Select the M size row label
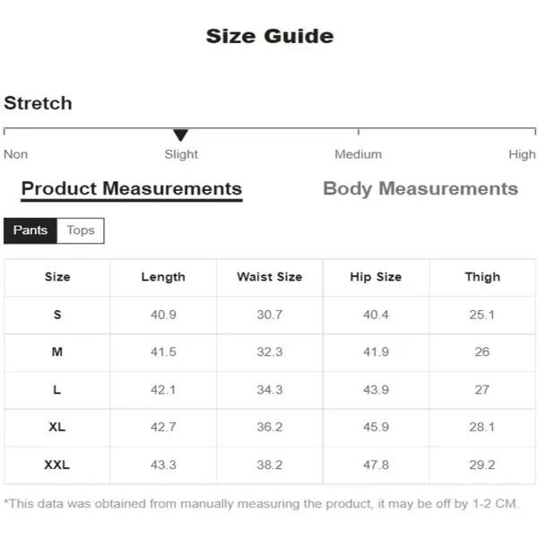 (57, 352)
